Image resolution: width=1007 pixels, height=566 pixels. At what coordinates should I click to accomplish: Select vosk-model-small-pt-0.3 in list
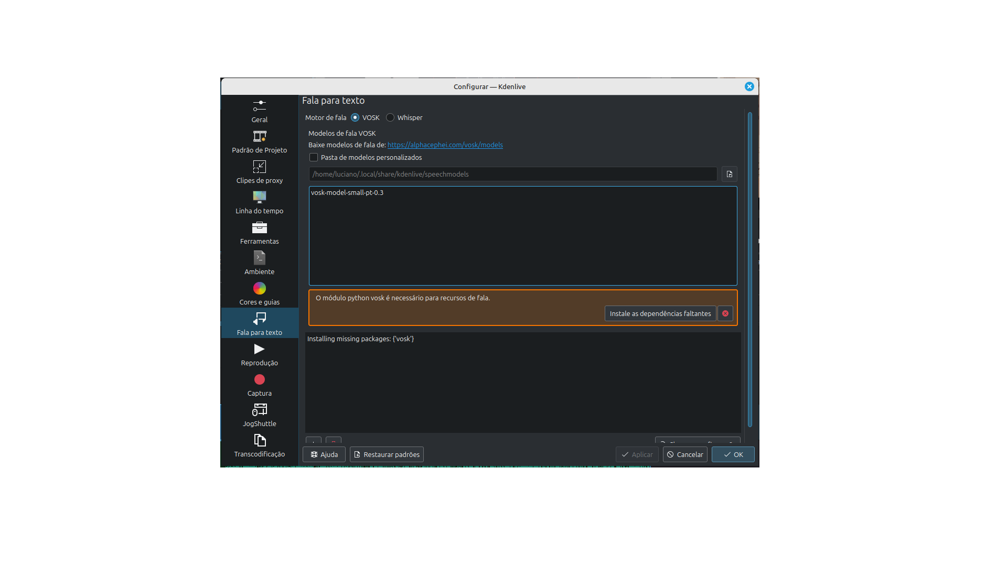click(x=347, y=193)
